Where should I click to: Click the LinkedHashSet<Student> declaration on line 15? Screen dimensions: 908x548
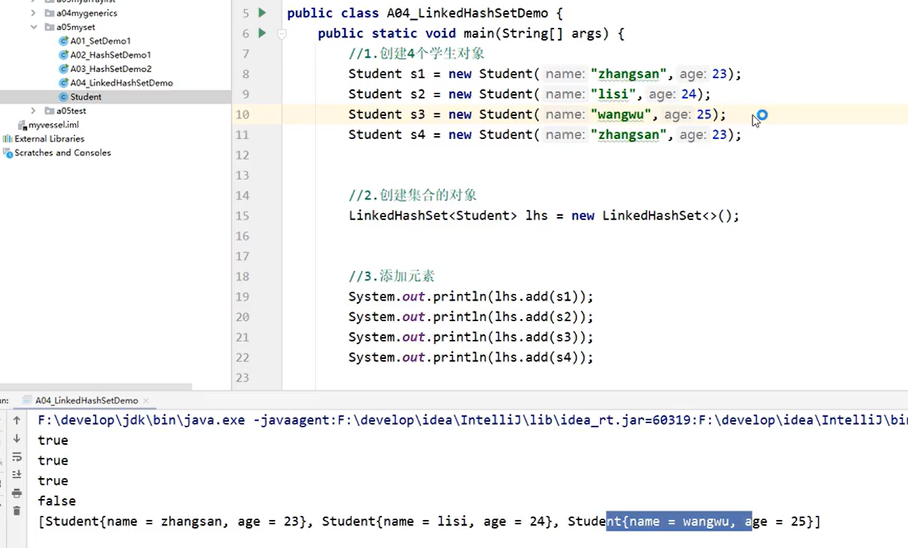tap(432, 216)
